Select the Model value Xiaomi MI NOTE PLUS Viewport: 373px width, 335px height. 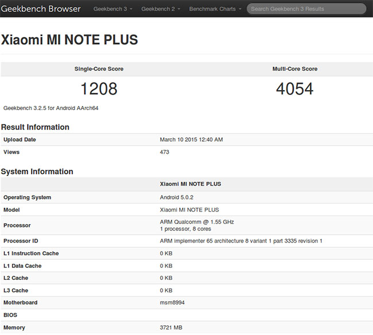[x=189, y=210]
